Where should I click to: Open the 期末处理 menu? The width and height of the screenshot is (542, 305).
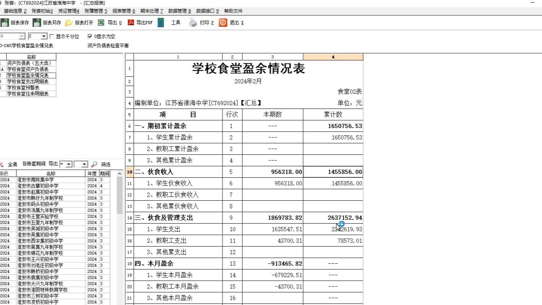click(x=152, y=11)
